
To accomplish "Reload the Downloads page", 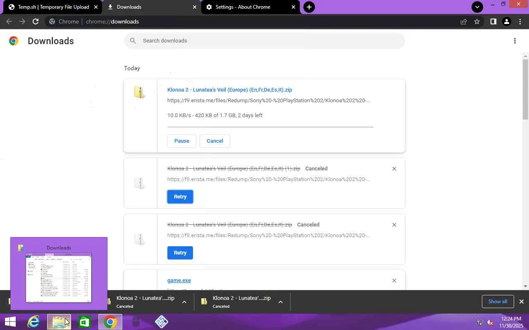I will (36, 21).
